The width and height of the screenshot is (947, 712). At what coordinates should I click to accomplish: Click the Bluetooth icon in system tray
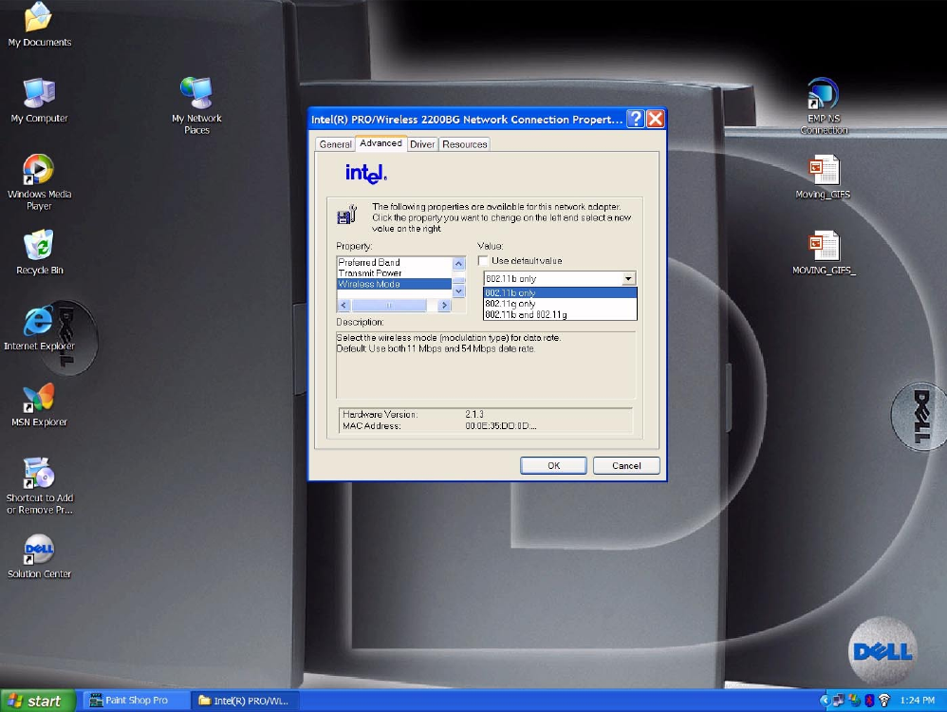tap(868, 701)
